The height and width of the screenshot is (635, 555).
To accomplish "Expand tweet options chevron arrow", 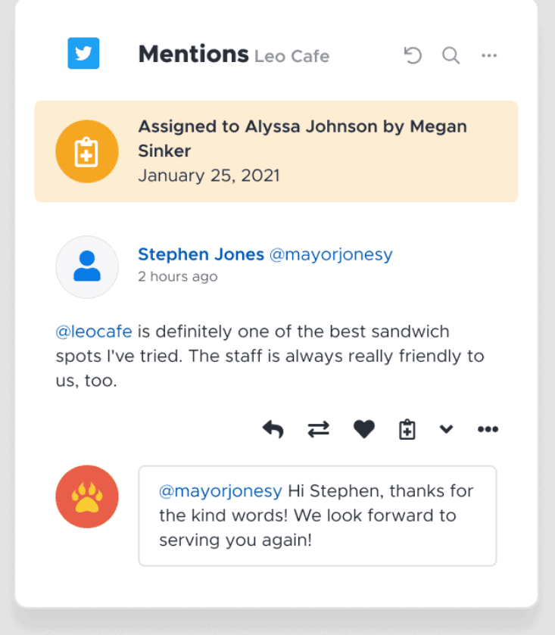I will click(x=447, y=429).
